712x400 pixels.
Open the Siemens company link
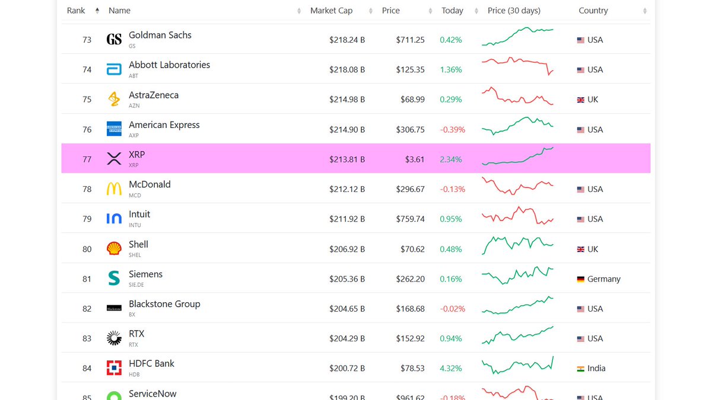click(x=145, y=274)
